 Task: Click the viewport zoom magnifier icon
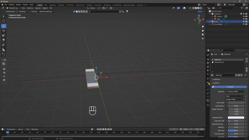tap(203, 27)
